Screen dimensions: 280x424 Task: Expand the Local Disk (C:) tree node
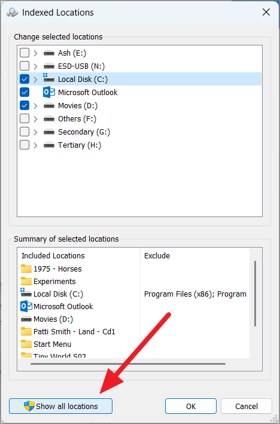(35, 80)
